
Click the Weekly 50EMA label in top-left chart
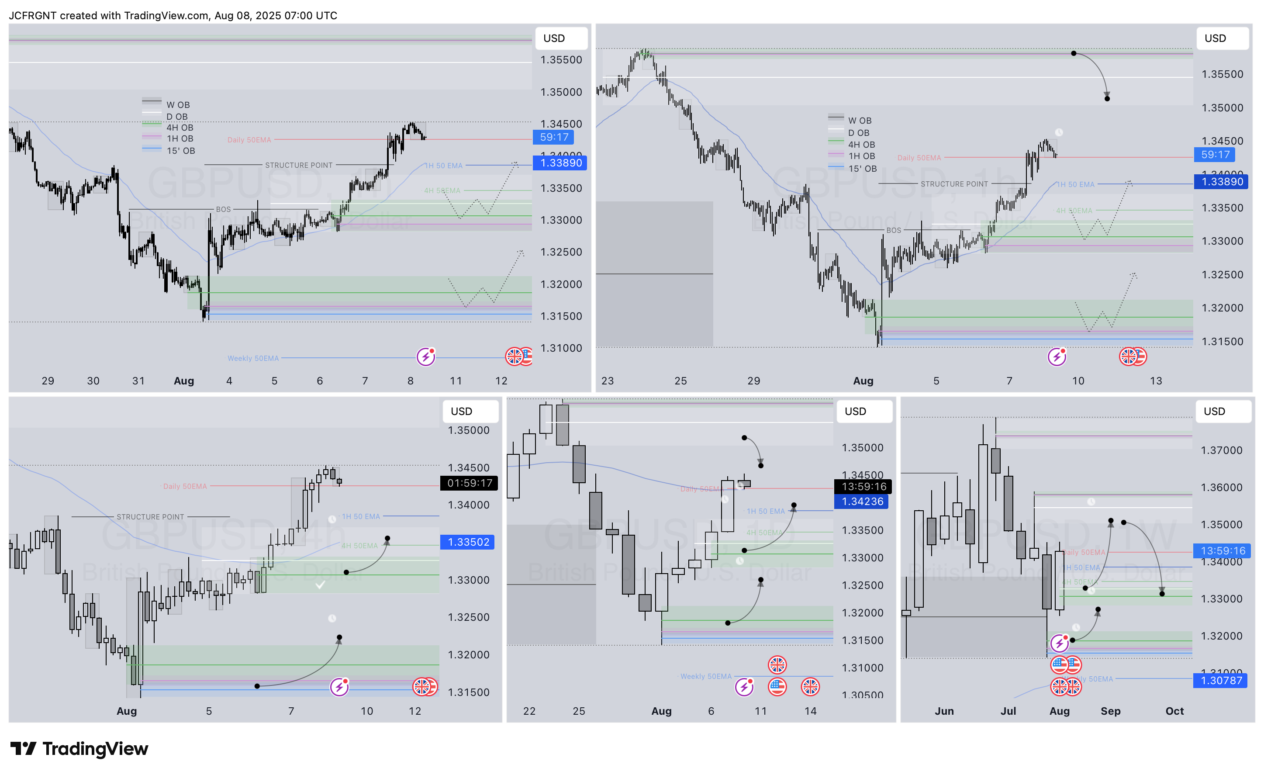pos(253,358)
